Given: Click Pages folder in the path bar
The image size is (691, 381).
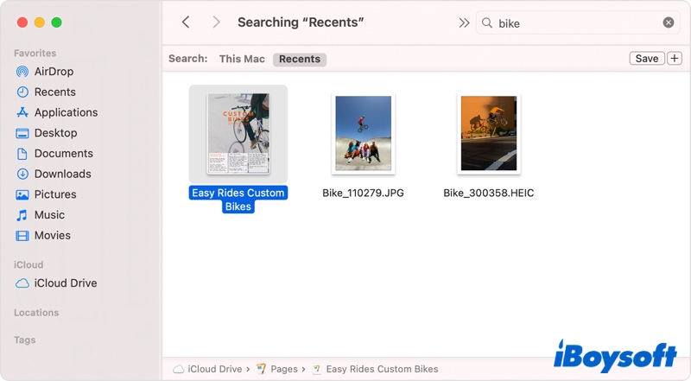Looking at the screenshot, I should tap(283, 369).
